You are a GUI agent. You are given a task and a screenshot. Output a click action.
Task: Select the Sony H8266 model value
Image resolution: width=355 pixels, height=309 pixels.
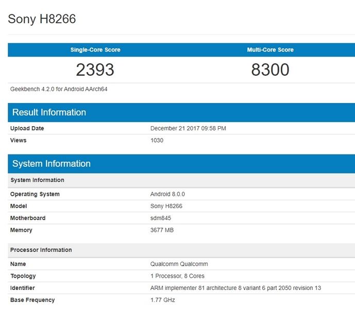pyautogui.click(x=166, y=206)
